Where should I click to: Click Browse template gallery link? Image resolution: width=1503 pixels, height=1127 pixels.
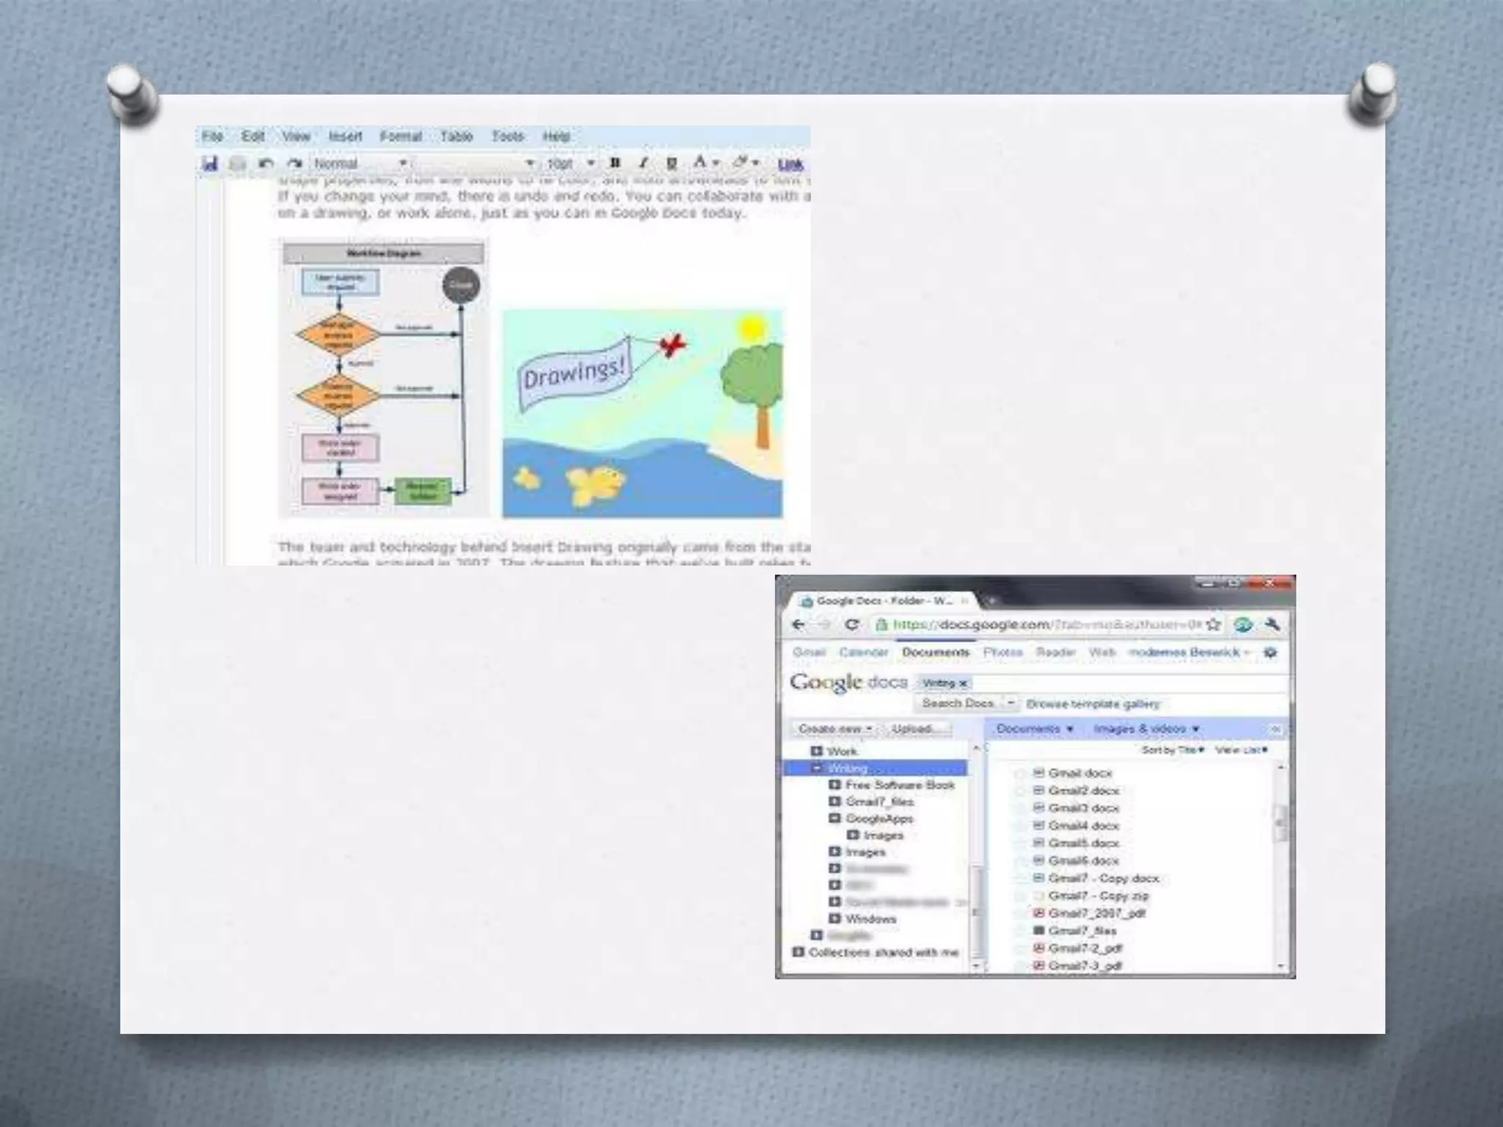point(1093,704)
